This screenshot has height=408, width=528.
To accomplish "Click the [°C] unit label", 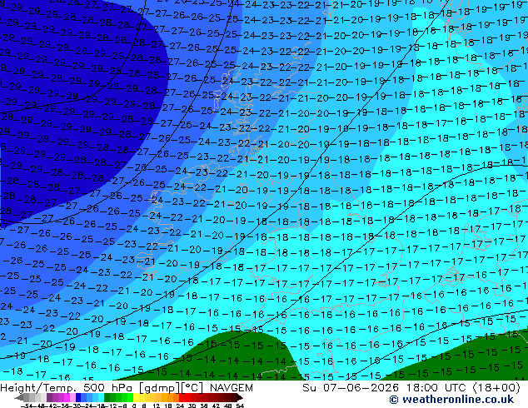I will pyautogui.click(x=192, y=388).
